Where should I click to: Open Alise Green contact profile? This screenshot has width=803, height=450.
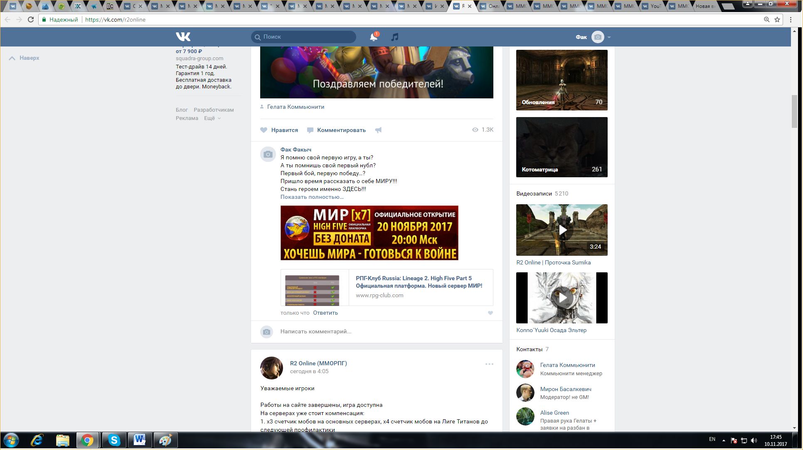point(554,413)
